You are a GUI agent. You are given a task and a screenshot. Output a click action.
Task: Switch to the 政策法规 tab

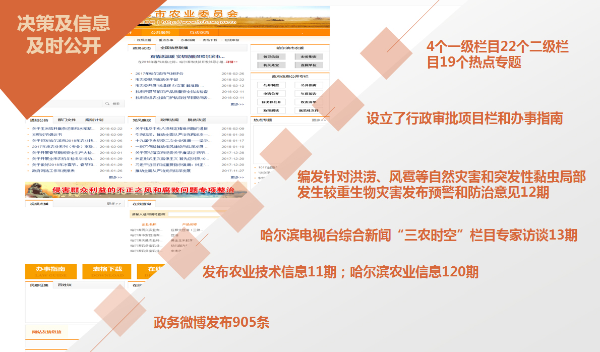tap(169, 120)
